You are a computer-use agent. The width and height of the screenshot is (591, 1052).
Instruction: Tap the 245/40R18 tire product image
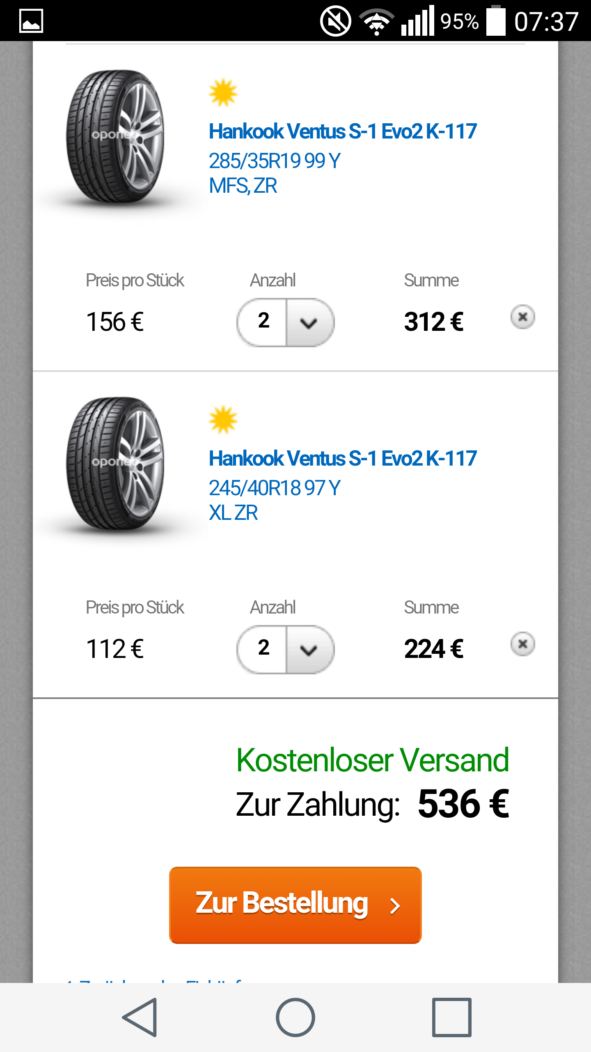116,464
